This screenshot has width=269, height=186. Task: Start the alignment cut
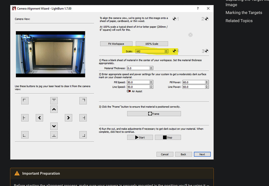coord(140,137)
